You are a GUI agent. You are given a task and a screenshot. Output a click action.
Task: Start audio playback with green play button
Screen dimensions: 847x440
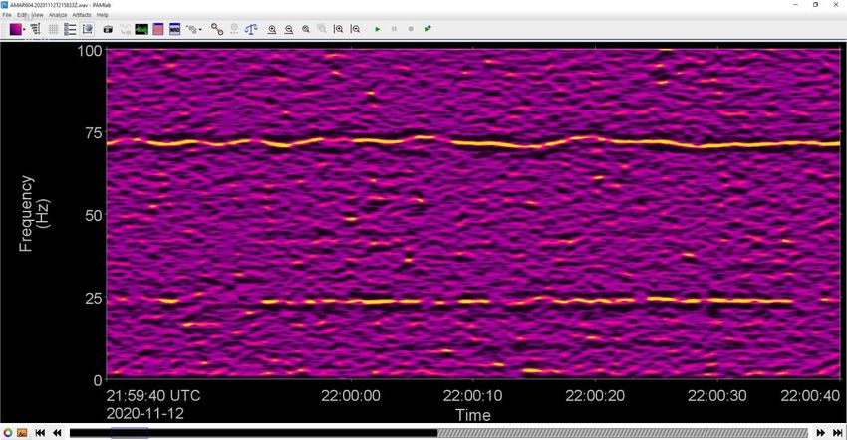coord(378,29)
